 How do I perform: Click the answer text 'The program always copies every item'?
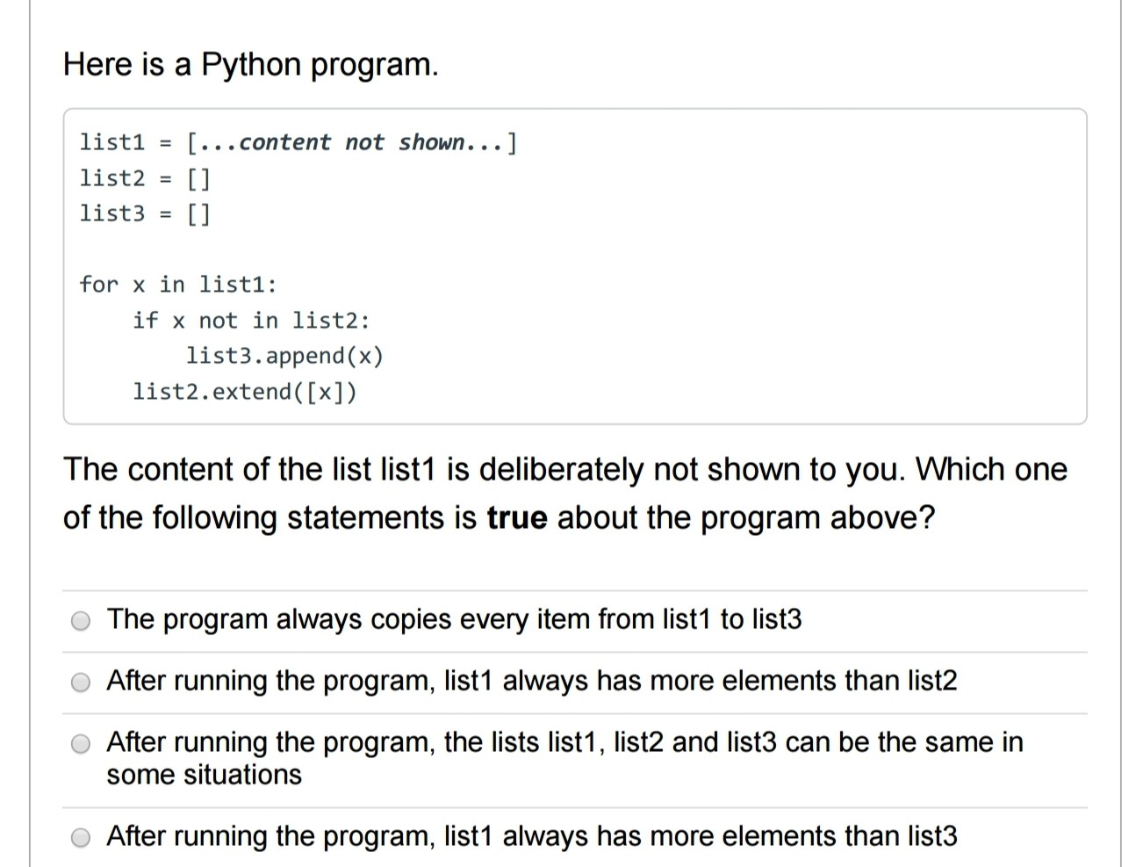(x=454, y=619)
